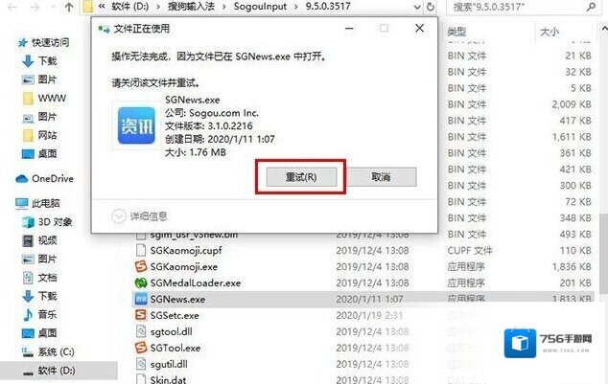Screen dimensions: 608x384
Task: Select the SGSetc.exe file icon
Action: coord(141,315)
